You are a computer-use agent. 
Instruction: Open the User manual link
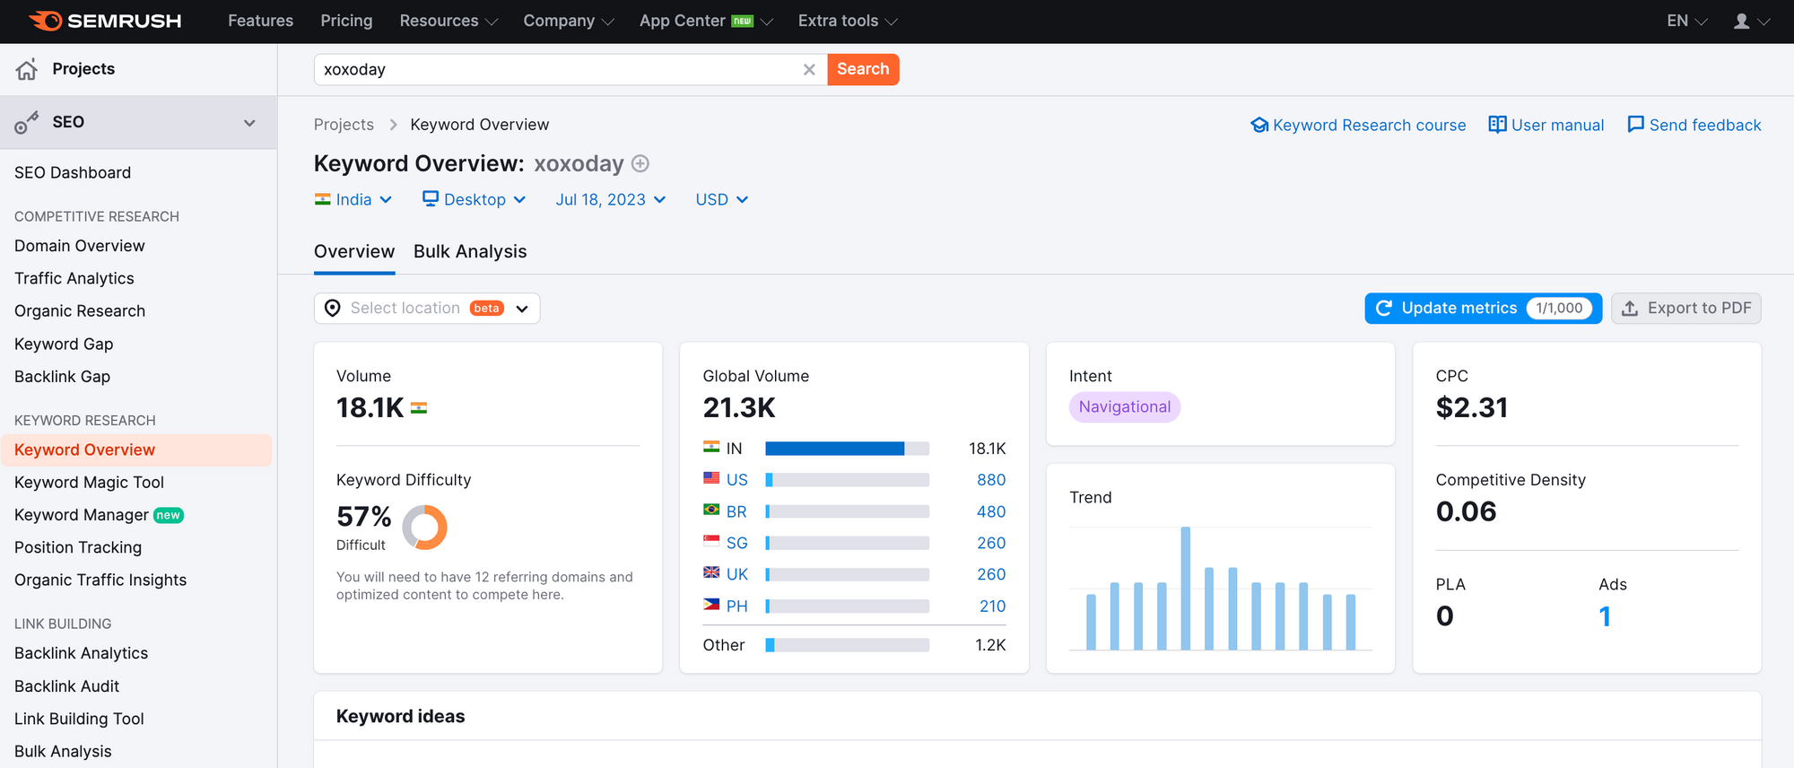[x=1546, y=125]
